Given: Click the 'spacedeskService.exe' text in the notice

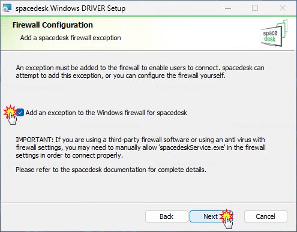Looking at the screenshot, I should click(x=192, y=147).
